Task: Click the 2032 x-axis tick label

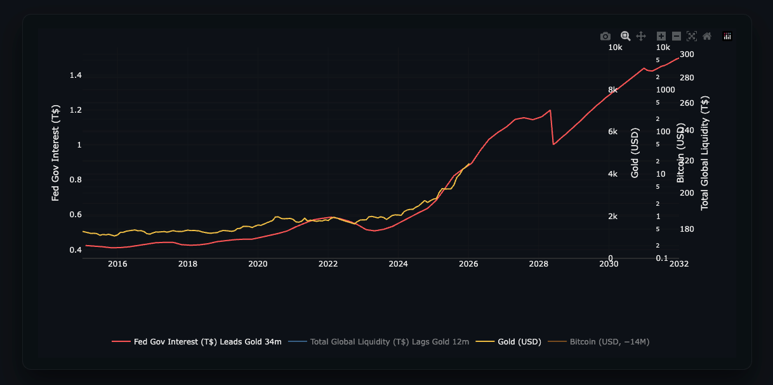Action: [x=678, y=263]
